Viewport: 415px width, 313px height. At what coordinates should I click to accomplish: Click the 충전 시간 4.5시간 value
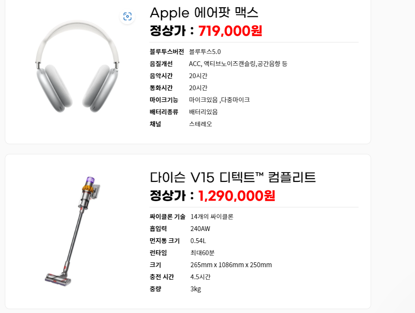(x=201, y=277)
